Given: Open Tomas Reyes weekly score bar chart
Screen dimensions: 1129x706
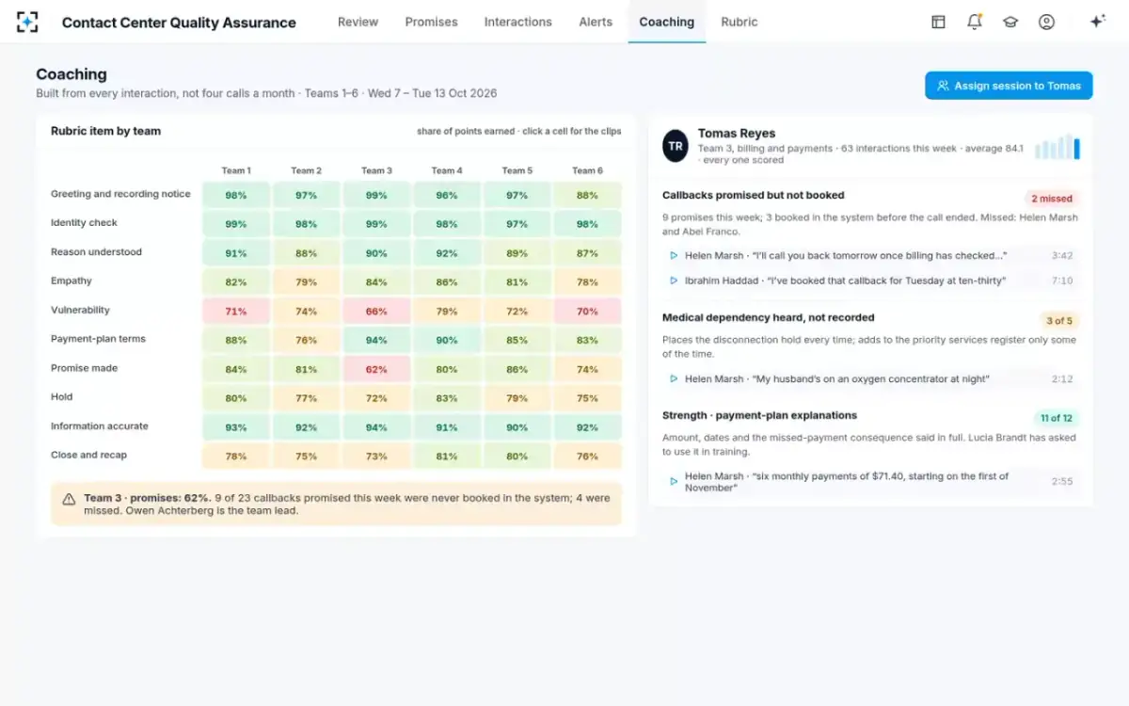Looking at the screenshot, I should [x=1057, y=147].
